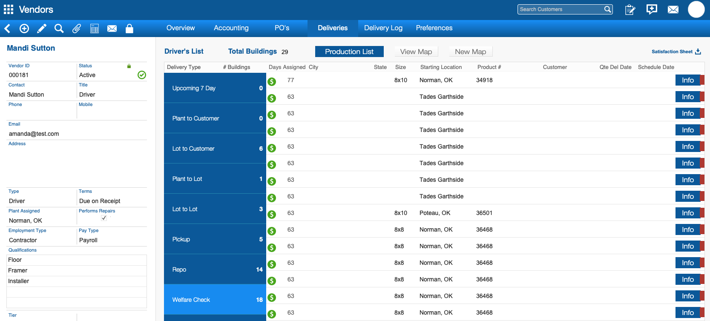Click the Schedule Date column header
Screen dimensions: 710x321
[x=656, y=67]
